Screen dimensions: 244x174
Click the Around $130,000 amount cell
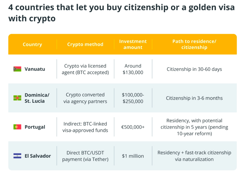click(x=133, y=69)
